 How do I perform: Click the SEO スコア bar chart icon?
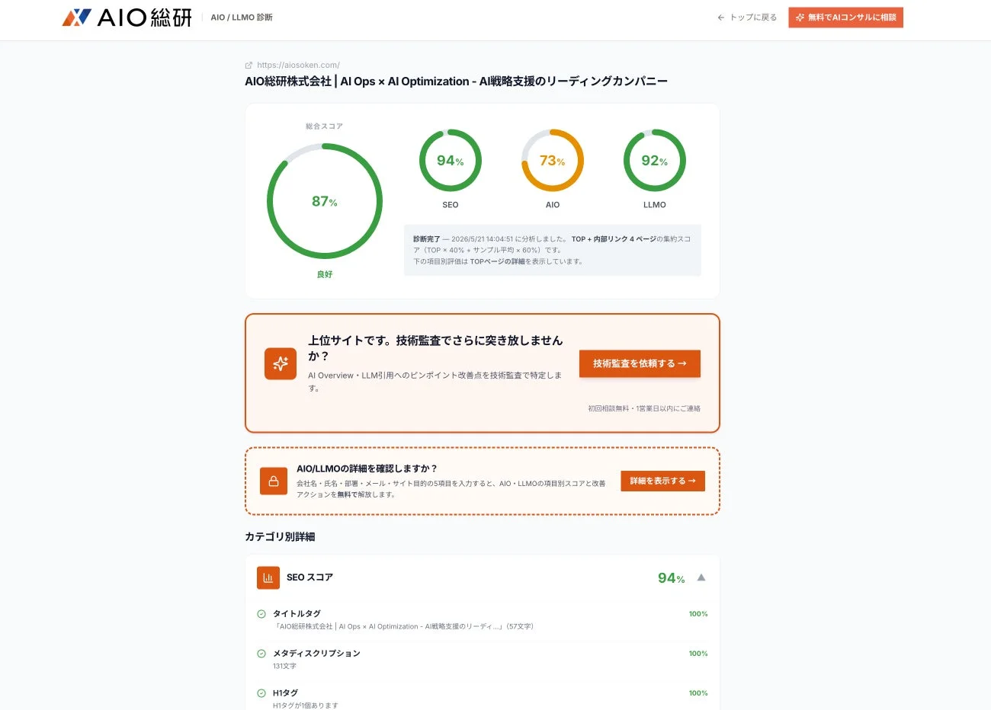click(x=268, y=577)
